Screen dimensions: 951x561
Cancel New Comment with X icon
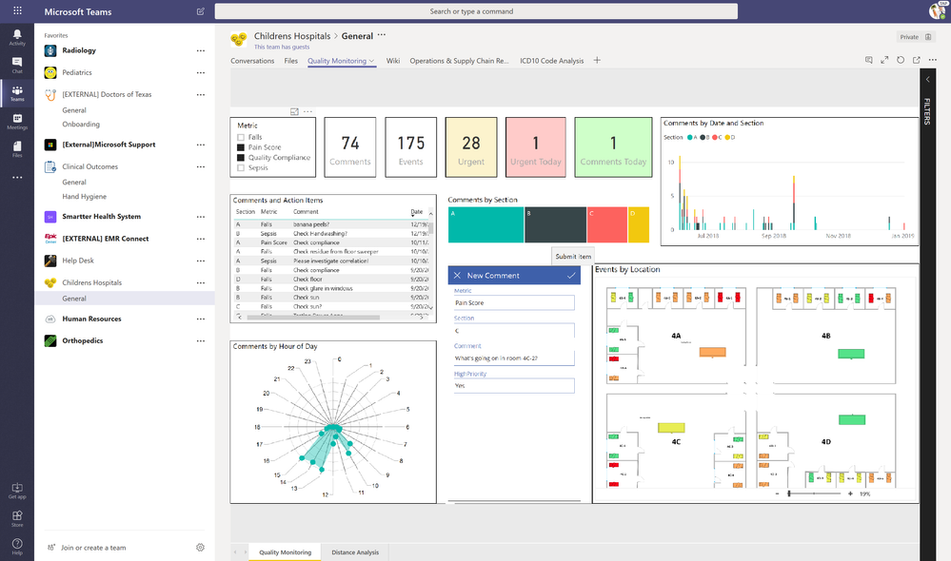point(457,275)
